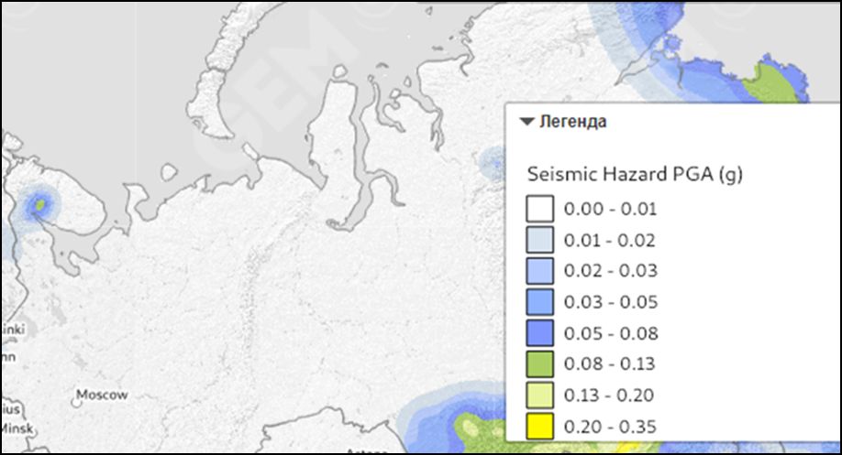Choose the 0.05 - 0.08 legend swatch
Image resolution: width=842 pixels, height=455 pixels.
tap(540, 333)
